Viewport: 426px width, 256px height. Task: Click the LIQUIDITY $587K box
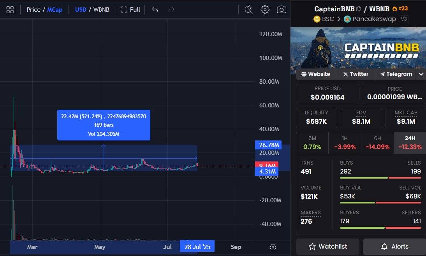click(317, 118)
